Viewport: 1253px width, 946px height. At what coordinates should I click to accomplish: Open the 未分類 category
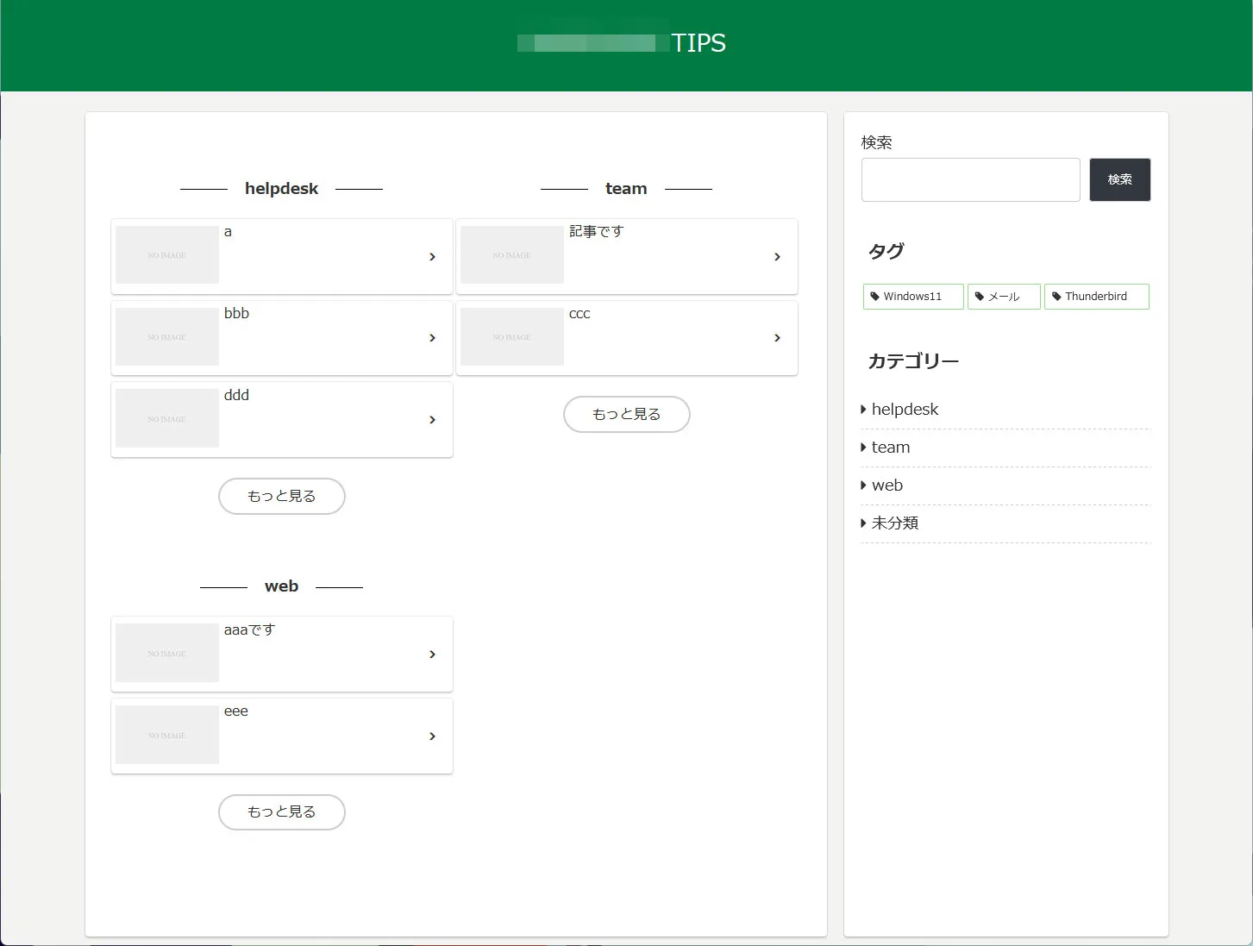[x=894, y=523]
